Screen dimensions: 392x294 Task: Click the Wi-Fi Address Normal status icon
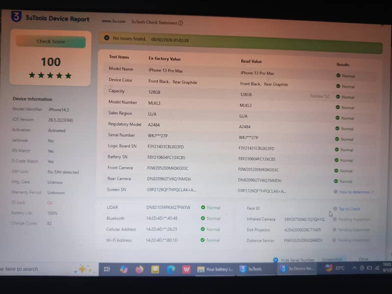point(202,240)
